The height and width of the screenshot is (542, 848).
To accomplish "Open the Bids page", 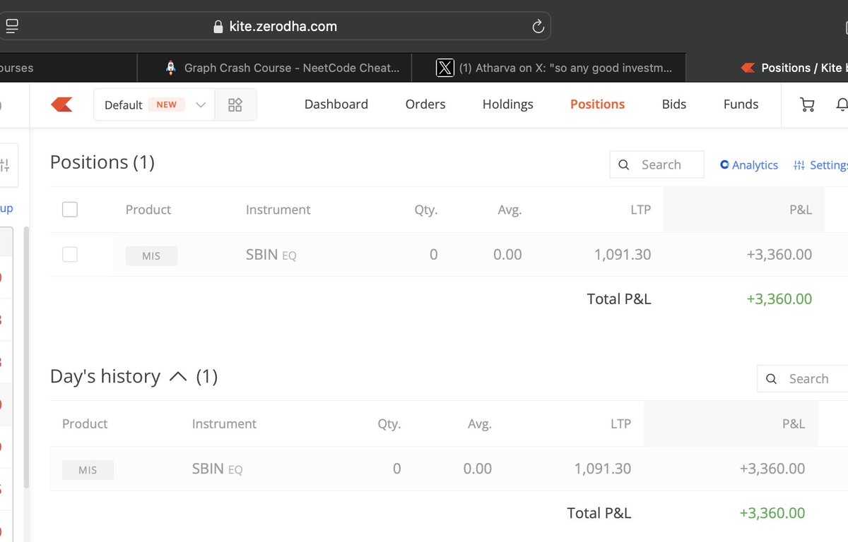I will point(674,104).
